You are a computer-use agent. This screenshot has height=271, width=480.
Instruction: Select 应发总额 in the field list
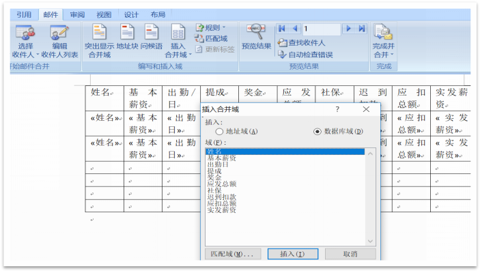(x=221, y=184)
